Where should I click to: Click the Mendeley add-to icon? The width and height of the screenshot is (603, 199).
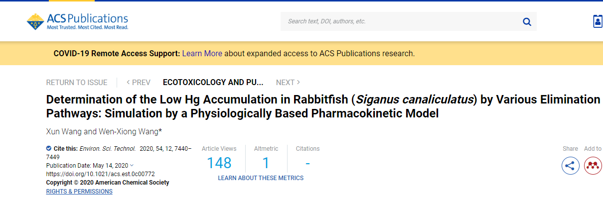(593, 166)
